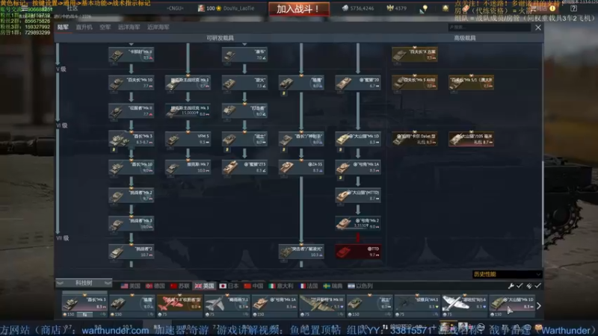Select the "獾獾" 20 vehicle card
This screenshot has height=336, width=598.
[358, 83]
